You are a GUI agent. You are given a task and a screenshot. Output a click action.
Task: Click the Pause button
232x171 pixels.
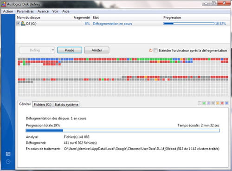point(70,50)
